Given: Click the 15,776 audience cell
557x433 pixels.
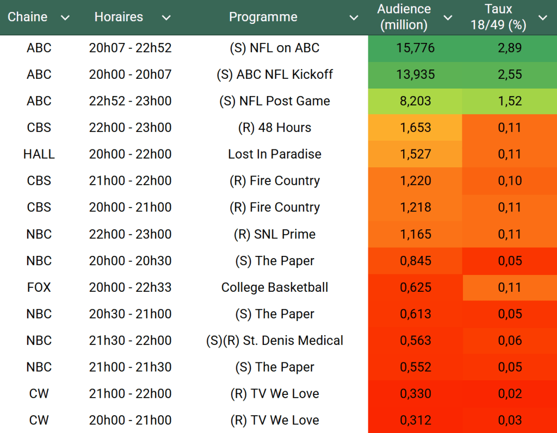Looking at the screenshot, I should pyautogui.click(x=416, y=48).
